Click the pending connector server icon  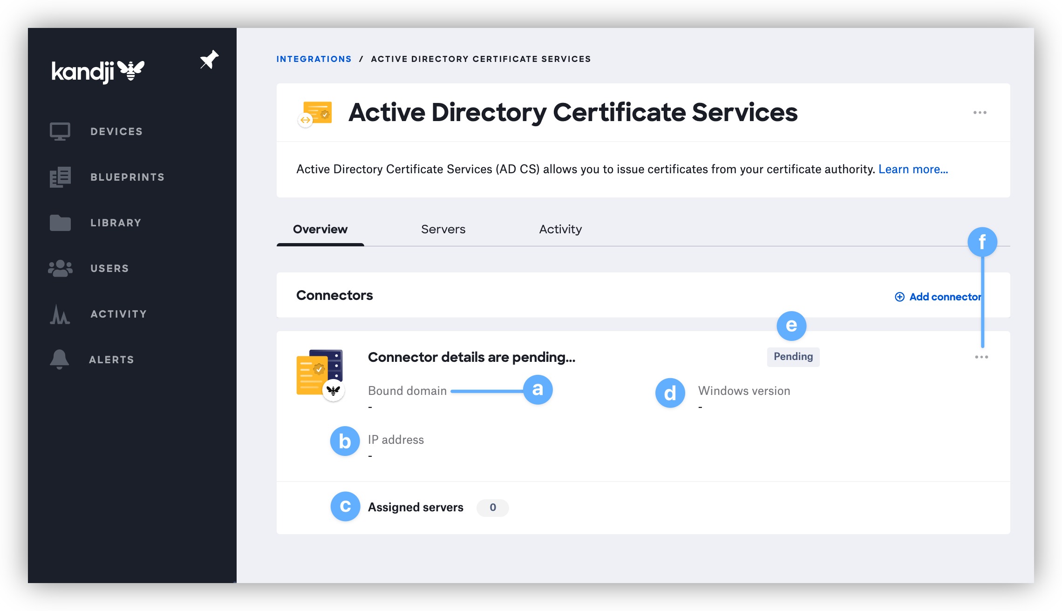coord(320,375)
